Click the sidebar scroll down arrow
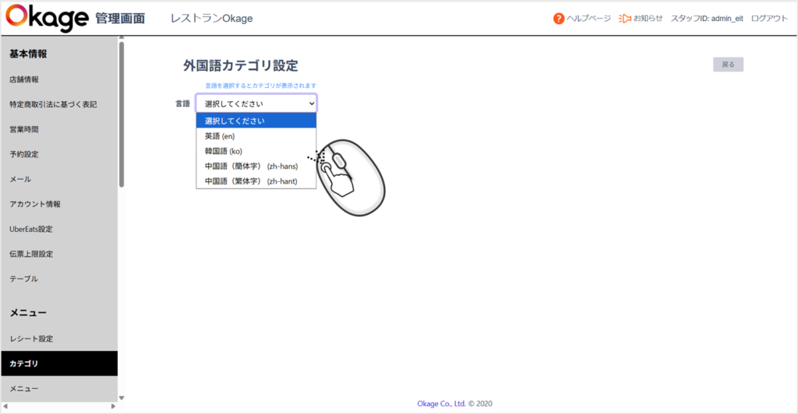 (x=122, y=396)
